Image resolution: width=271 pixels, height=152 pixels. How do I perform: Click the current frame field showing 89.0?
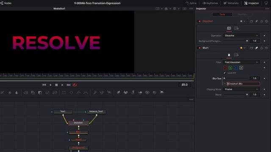[185, 85]
